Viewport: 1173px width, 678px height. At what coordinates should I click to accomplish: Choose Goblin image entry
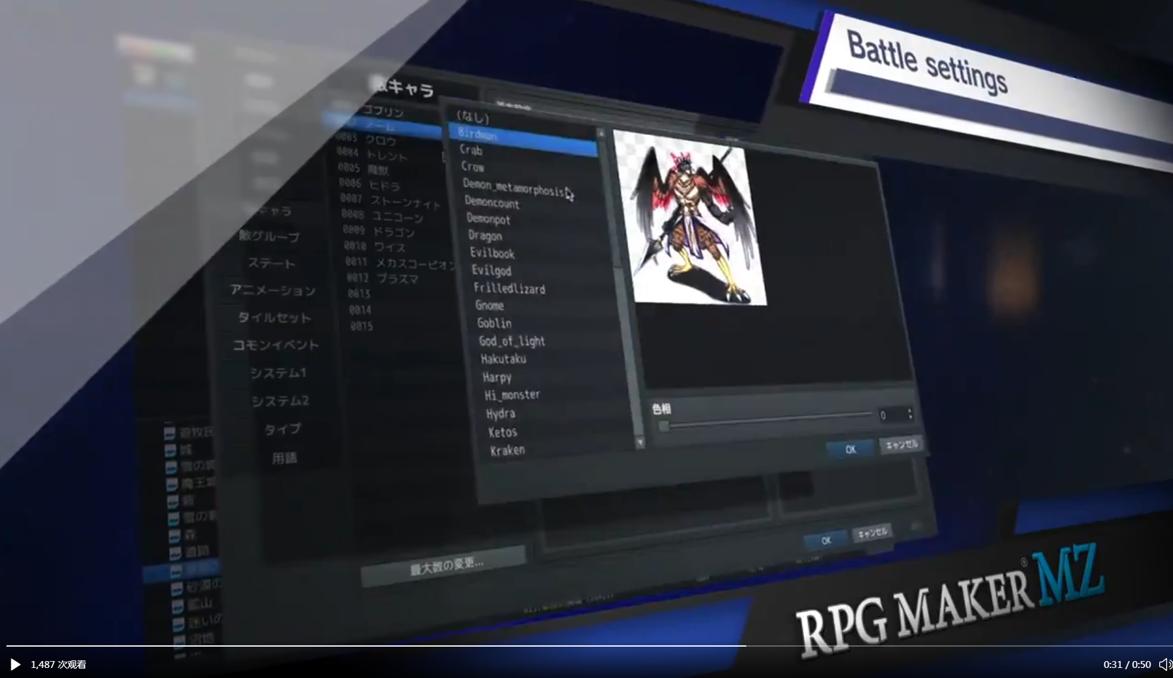tap(494, 323)
